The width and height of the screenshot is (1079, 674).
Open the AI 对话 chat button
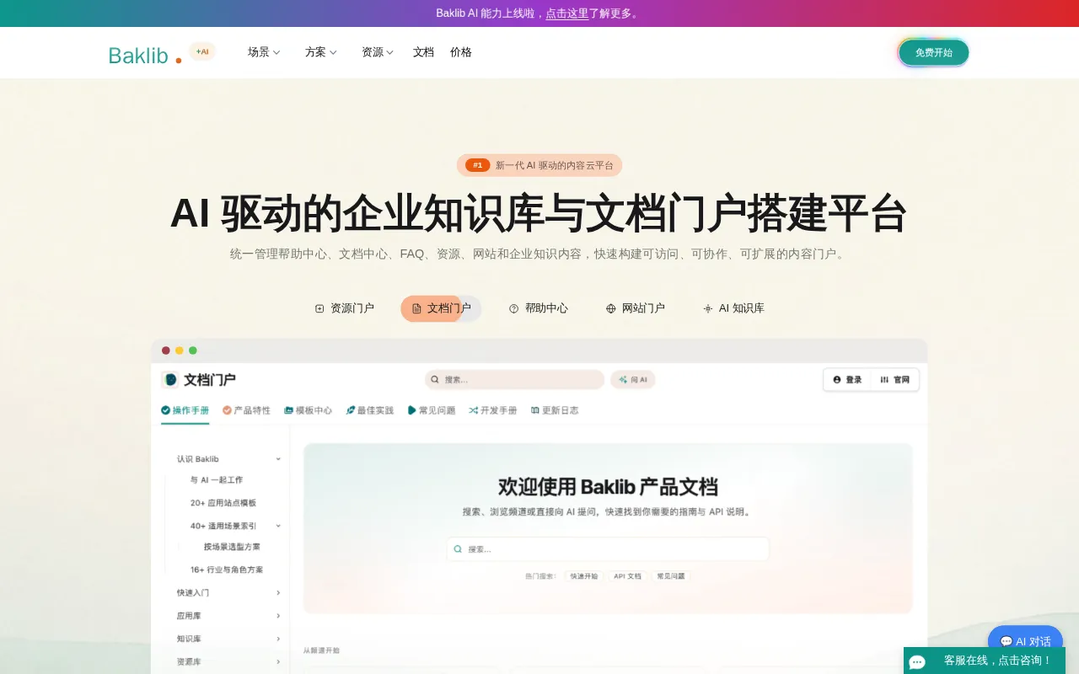coord(1025,641)
